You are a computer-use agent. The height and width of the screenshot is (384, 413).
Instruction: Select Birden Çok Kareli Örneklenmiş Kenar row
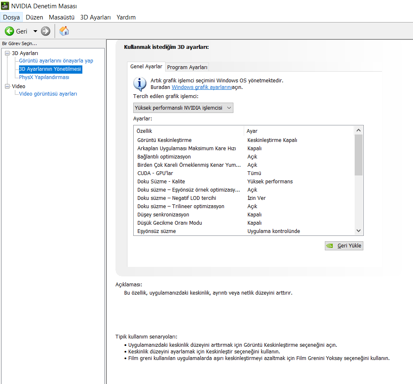pyautogui.click(x=244, y=165)
